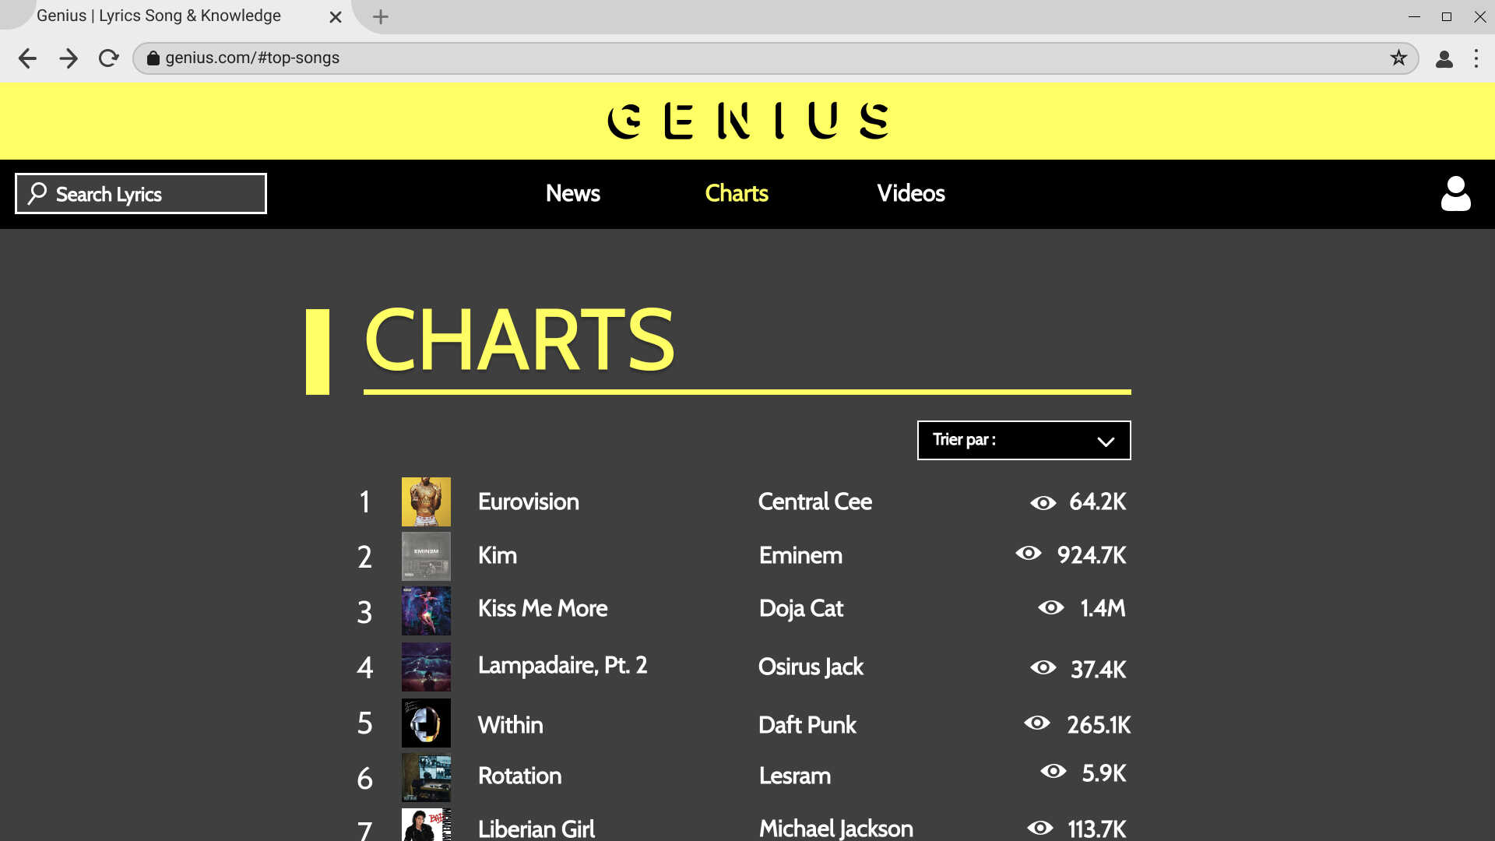Open a new browser tab with plus
Screen dimensions: 1495x841
click(x=380, y=16)
